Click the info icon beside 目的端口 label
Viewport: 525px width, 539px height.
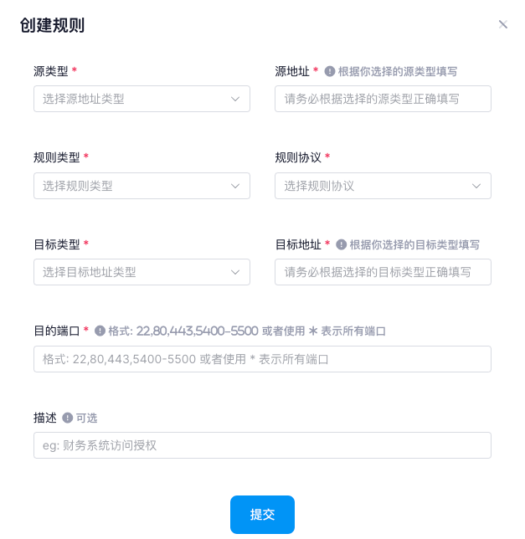click(x=100, y=331)
